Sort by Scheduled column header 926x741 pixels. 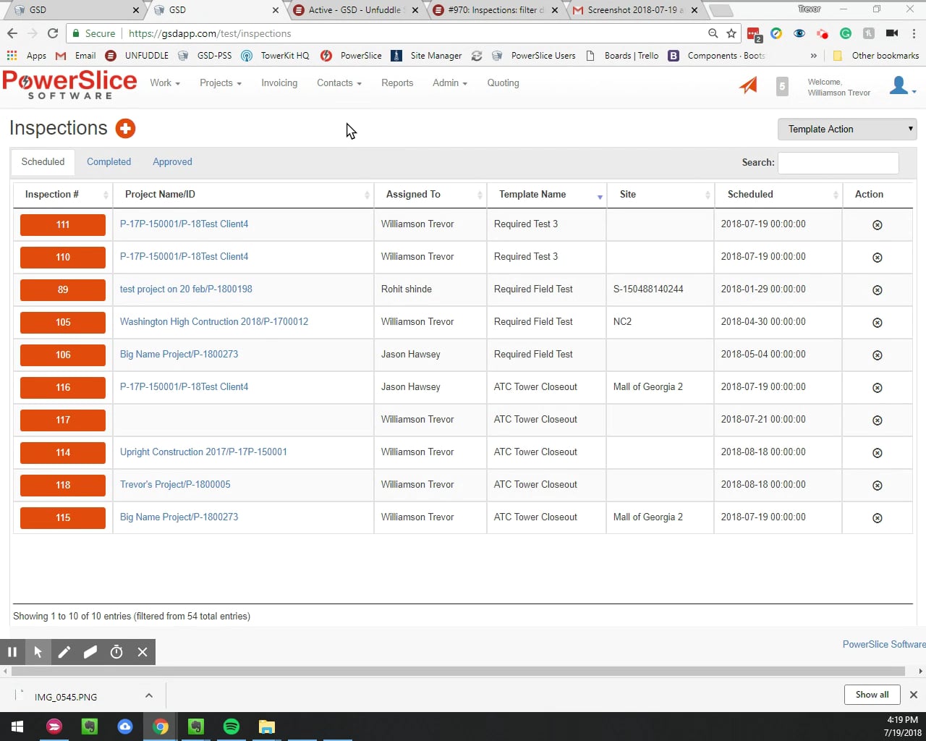point(778,195)
